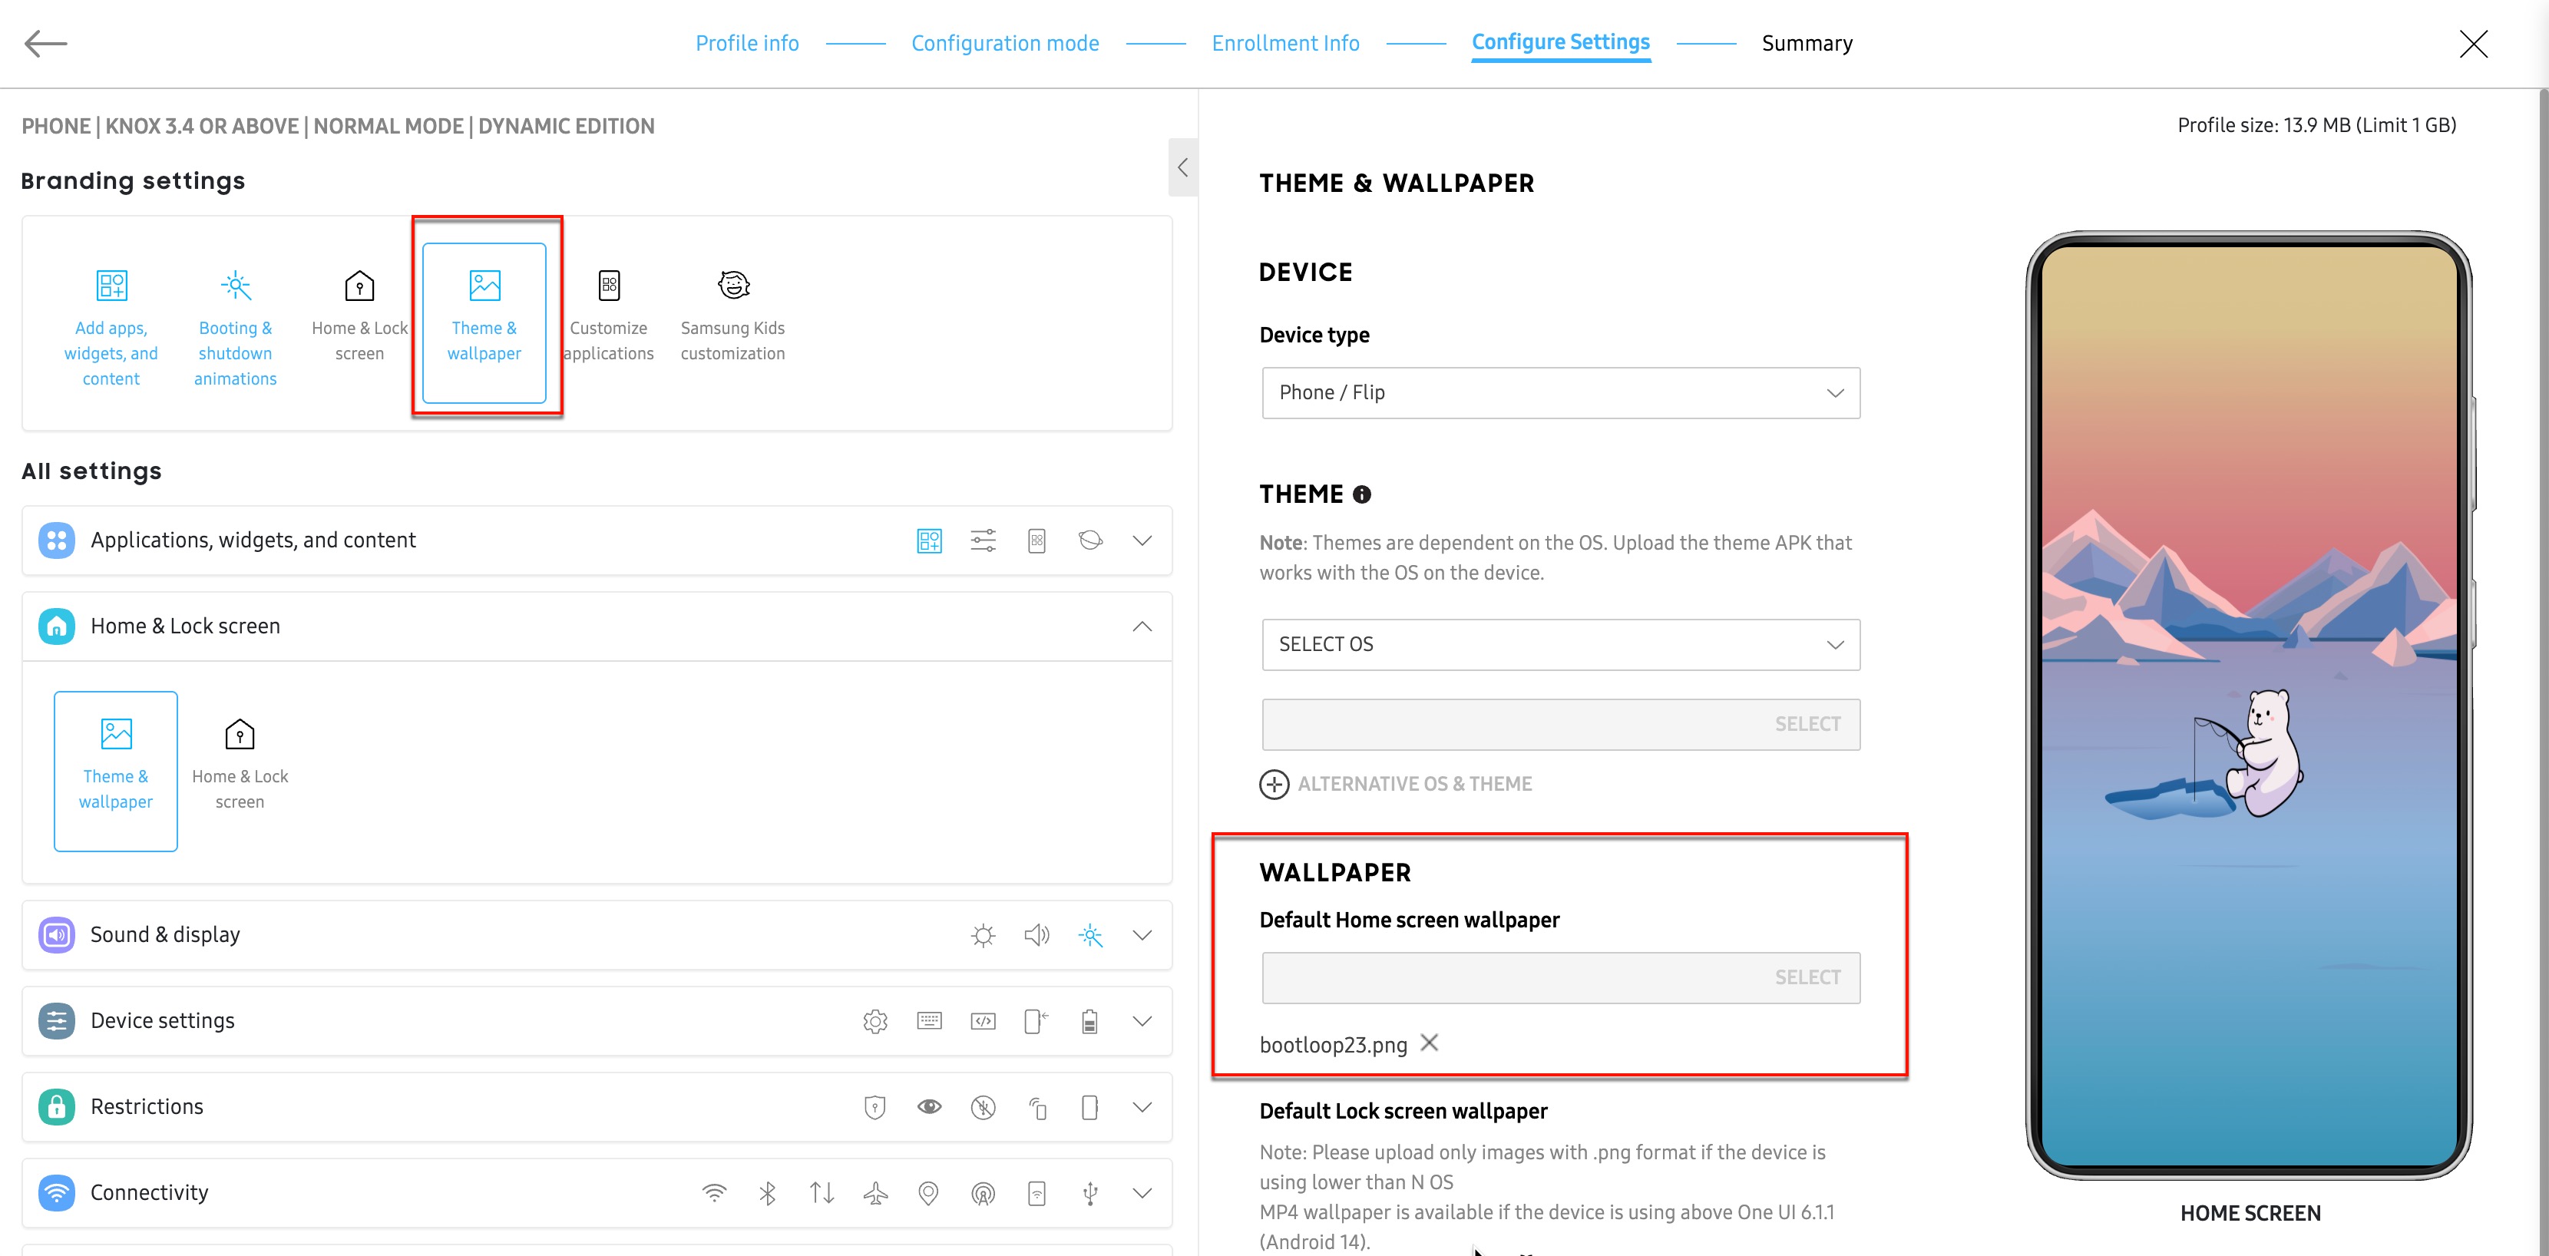Image resolution: width=2549 pixels, height=1256 pixels.
Task: Click the theme info icon
Action: coord(1361,495)
